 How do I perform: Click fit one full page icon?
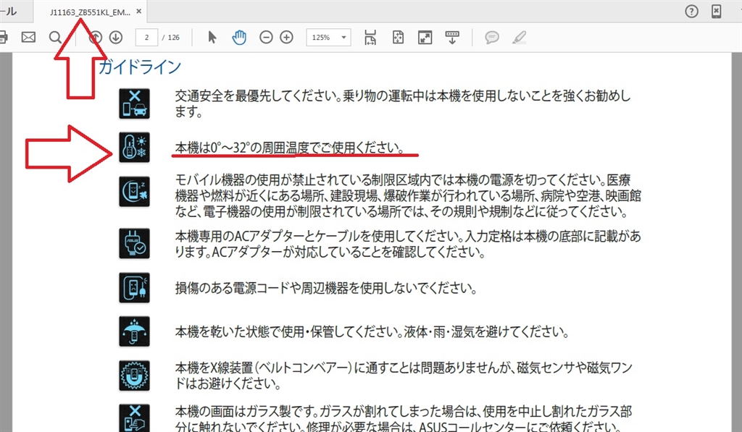[x=398, y=37]
